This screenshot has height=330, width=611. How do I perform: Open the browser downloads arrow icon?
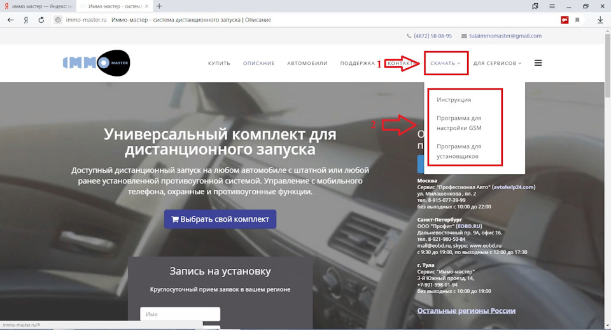coord(600,20)
